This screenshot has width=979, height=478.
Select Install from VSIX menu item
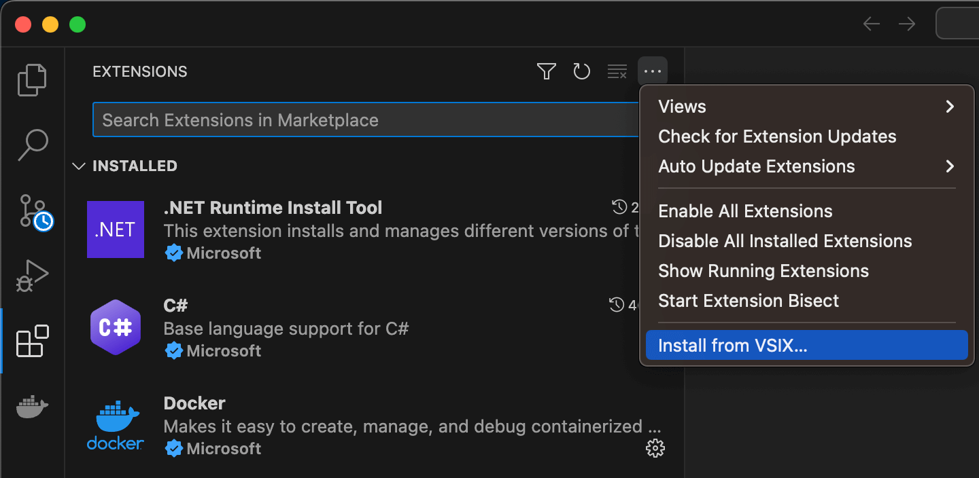(x=806, y=346)
